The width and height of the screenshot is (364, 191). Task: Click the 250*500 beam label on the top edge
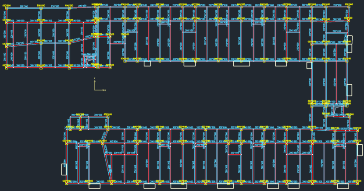coord(55,6)
